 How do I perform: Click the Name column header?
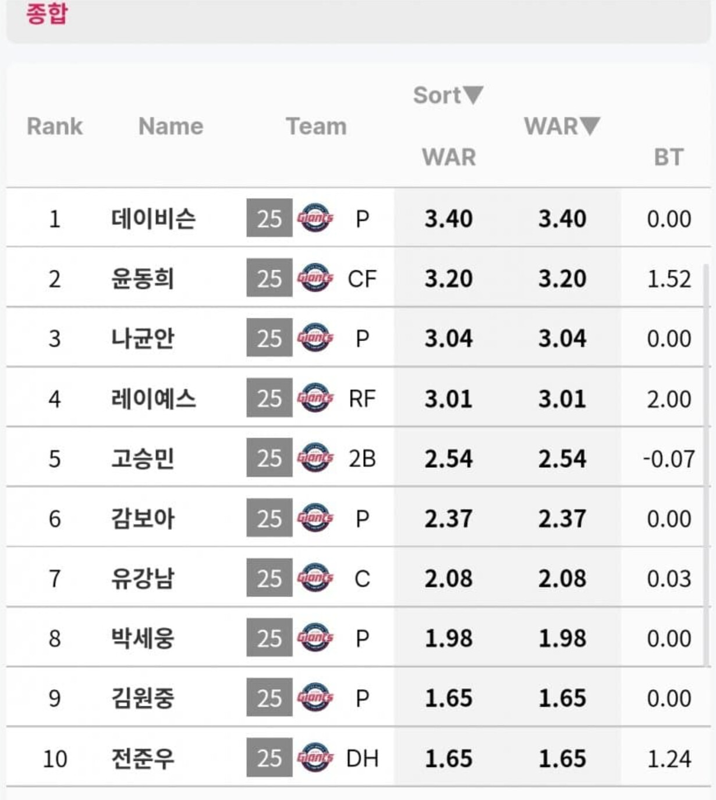point(171,126)
